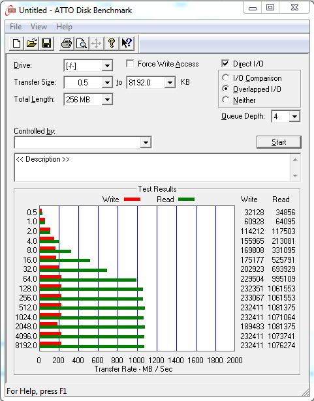Open a saved benchmark file icon
The height and width of the screenshot is (401, 314).
tap(31, 43)
